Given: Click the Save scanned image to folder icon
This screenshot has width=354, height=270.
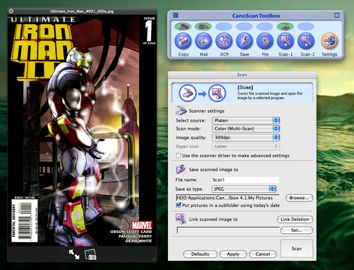Looking at the screenshot, I should pos(181,169).
